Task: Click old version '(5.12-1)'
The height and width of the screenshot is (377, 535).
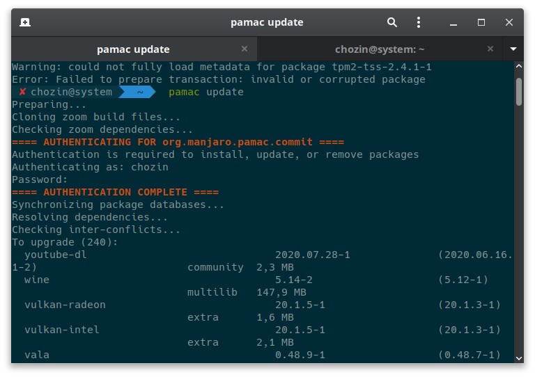Action: tap(463, 280)
